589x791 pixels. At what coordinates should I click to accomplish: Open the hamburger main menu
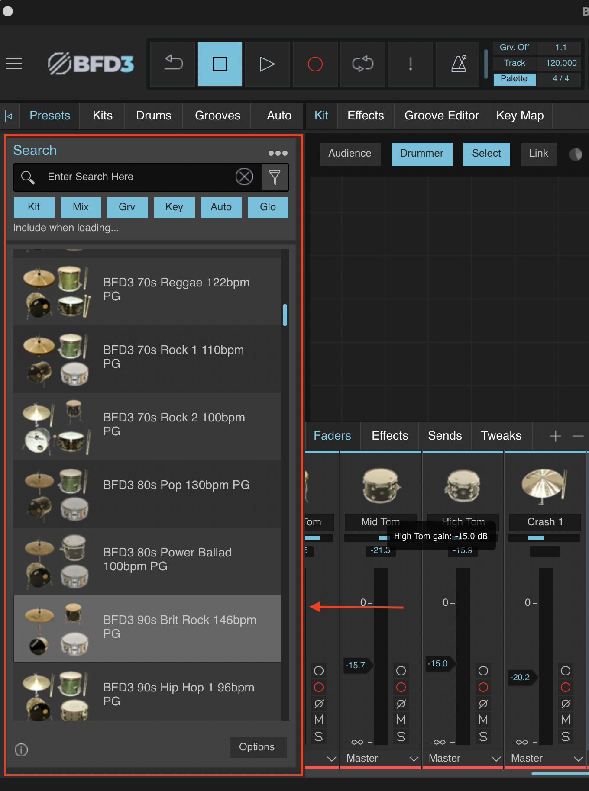[14, 64]
